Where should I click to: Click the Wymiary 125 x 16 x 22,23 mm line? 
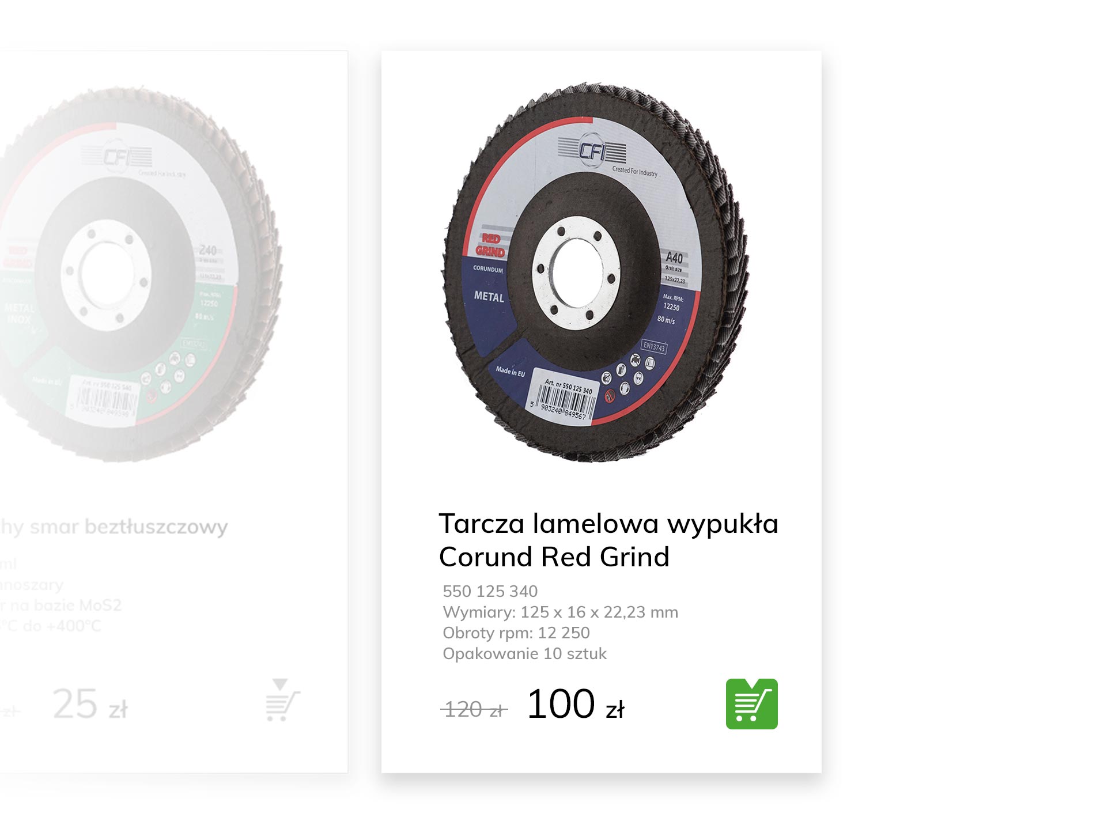click(x=560, y=612)
